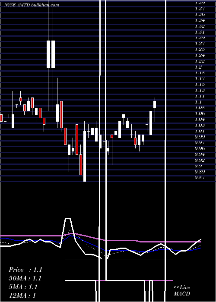The image size is (216, 302).
Task: Click the 12MA : 1 readout
Action: 22,295
